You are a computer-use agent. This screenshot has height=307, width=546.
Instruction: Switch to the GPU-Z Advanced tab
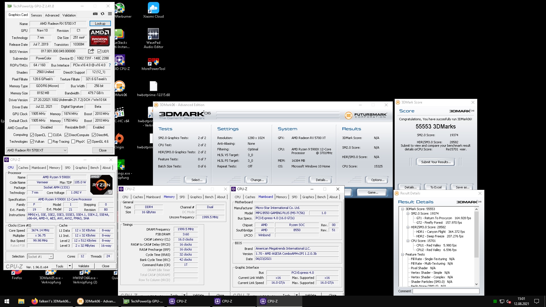[x=52, y=15]
